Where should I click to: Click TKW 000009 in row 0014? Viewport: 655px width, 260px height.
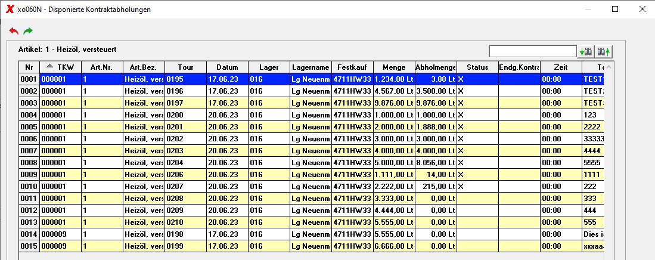(61, 234)
